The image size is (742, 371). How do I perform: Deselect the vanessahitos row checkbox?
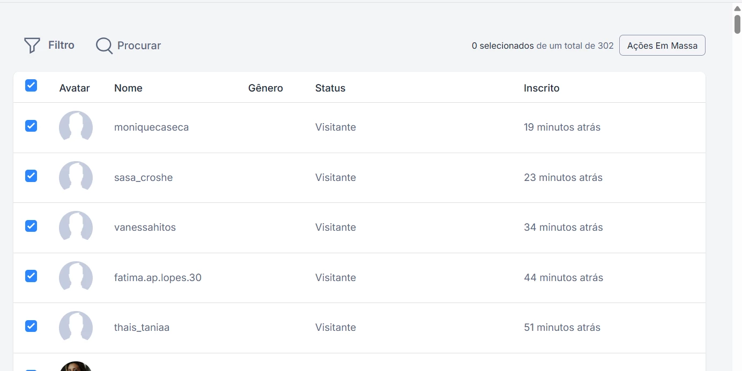point(31,226)
